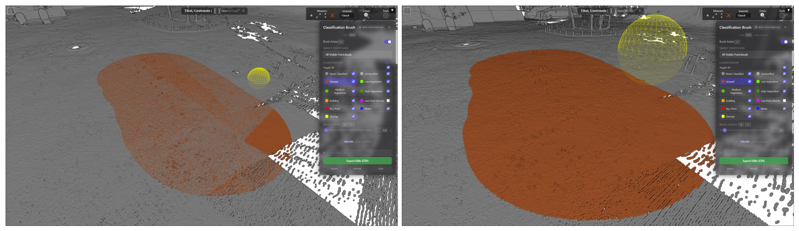This screenshot has width=799, height=231.
Task: Collapse toolbar with white triangle in left view
Action: (x=392, y=10)
